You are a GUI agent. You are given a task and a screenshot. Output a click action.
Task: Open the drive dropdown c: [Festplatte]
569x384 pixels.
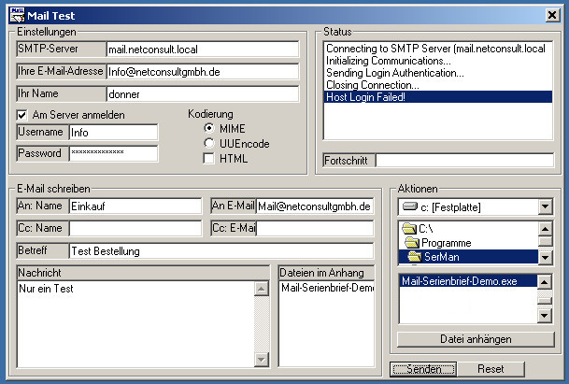pos(545,206)
